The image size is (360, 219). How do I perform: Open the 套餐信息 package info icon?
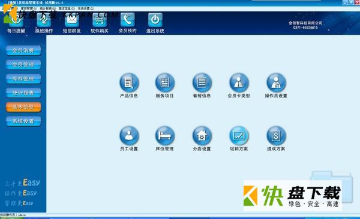[202, 83]
